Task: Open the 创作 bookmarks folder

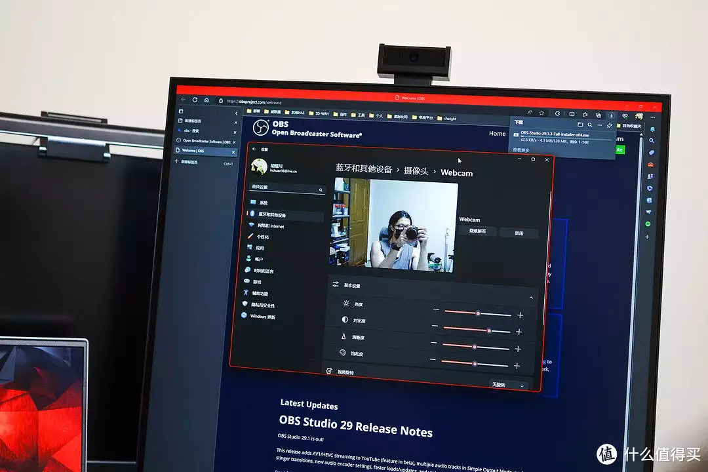Action: coord(340,114)
